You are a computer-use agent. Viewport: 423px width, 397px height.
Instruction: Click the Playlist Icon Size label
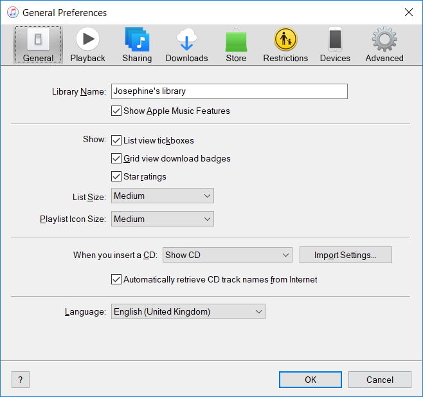click(x=73, y=219)
